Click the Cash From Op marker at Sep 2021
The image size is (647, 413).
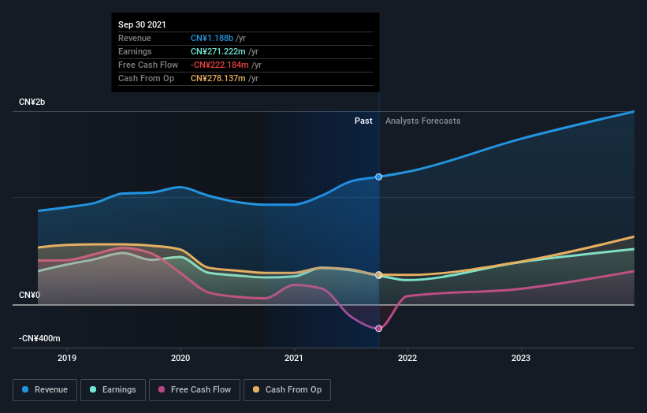click(x=378, y=275)
